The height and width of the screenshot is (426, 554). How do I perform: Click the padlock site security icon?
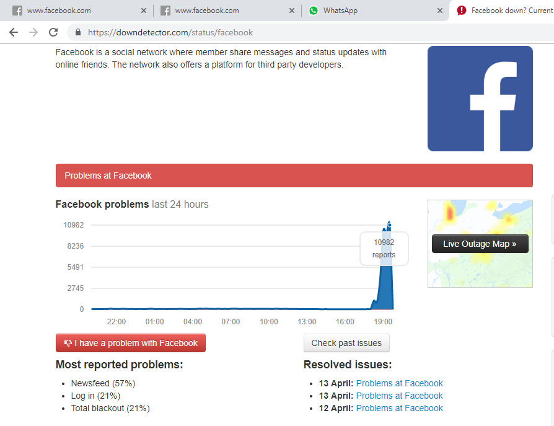click(x=78, y=32)
